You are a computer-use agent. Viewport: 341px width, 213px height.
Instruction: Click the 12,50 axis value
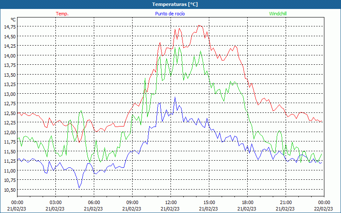point(9,113)
